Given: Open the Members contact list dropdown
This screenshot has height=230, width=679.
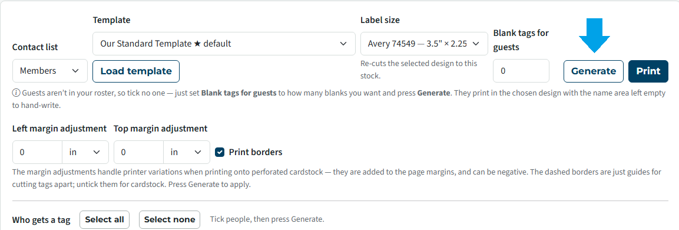Looking at the screenshot, I should pos(50,71).
